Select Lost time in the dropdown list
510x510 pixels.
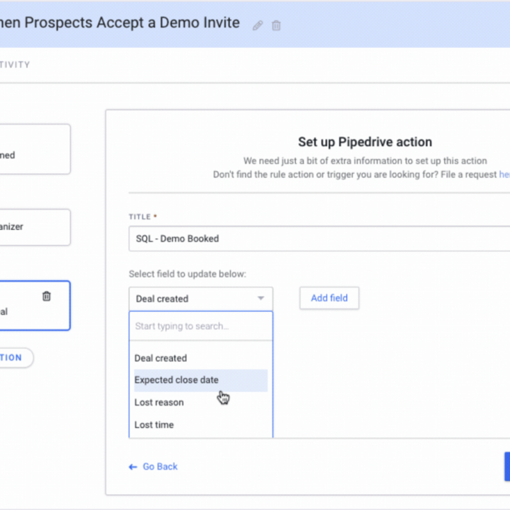point(201,425)
